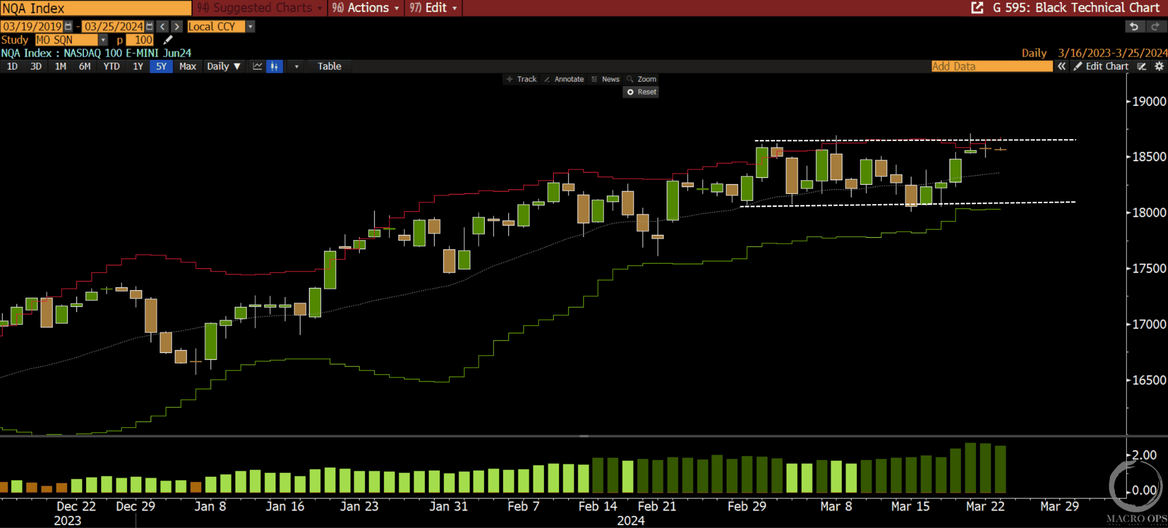Set range to 1D

pos(12,66)
